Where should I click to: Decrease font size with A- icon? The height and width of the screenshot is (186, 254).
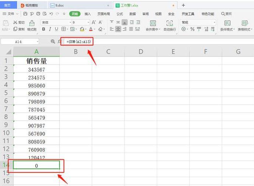tap(100, 23)
